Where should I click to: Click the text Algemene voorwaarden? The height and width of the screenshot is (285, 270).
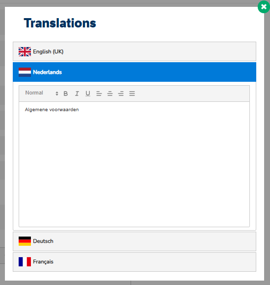pyautogui.click(x=52, y=110)
